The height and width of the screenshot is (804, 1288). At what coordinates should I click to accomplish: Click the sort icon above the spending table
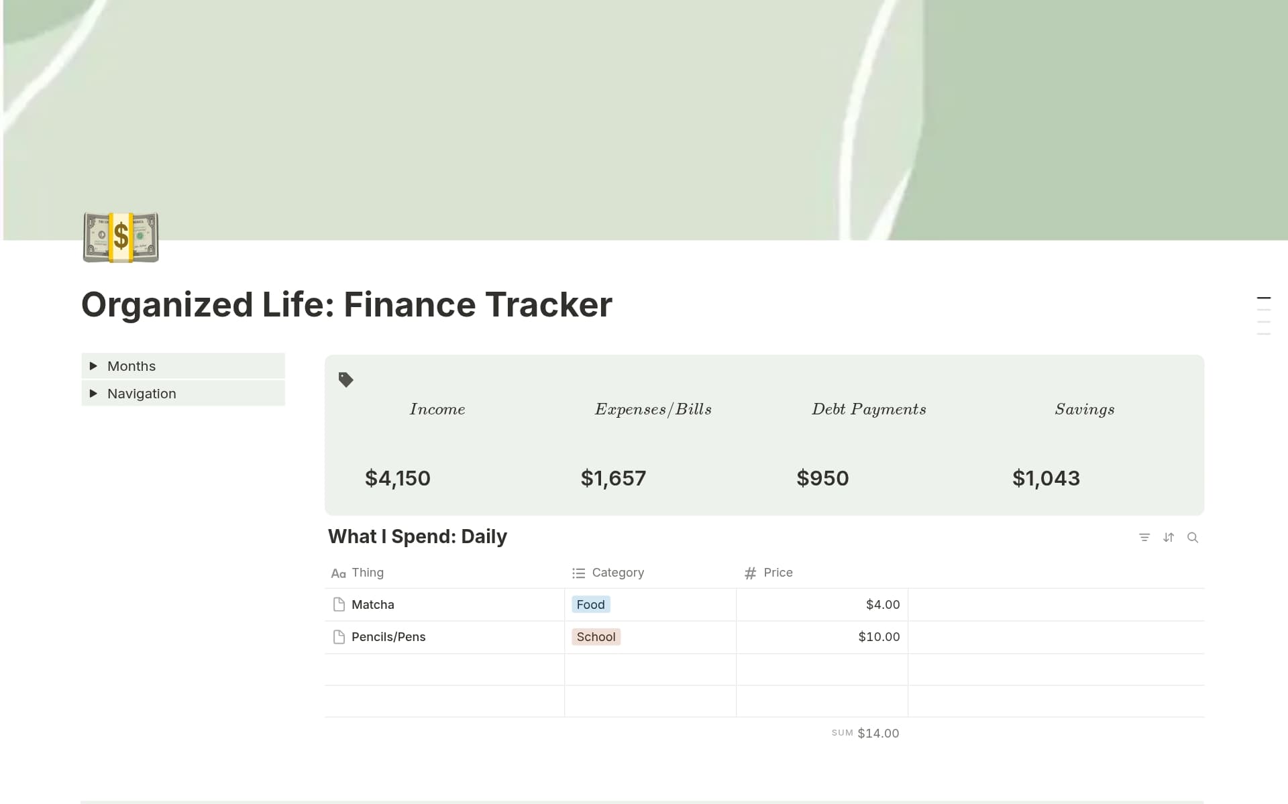1169,537
